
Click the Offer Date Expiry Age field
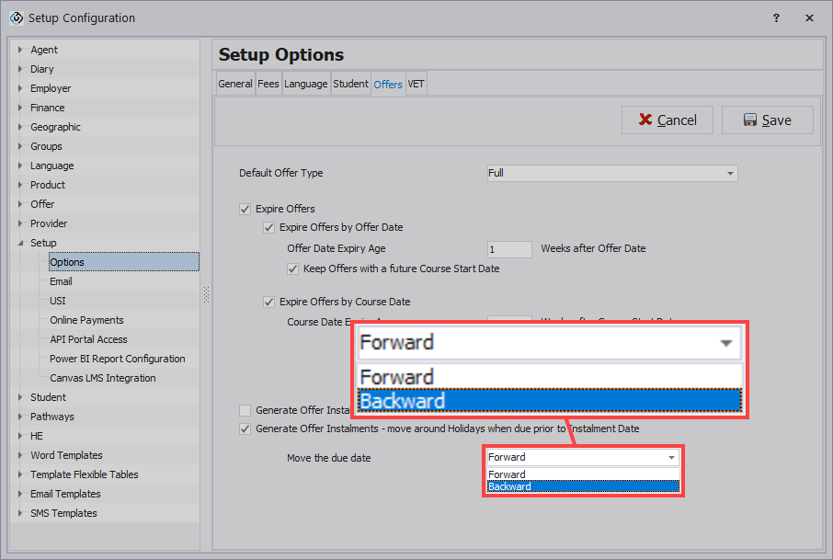[x=509, y=249]
